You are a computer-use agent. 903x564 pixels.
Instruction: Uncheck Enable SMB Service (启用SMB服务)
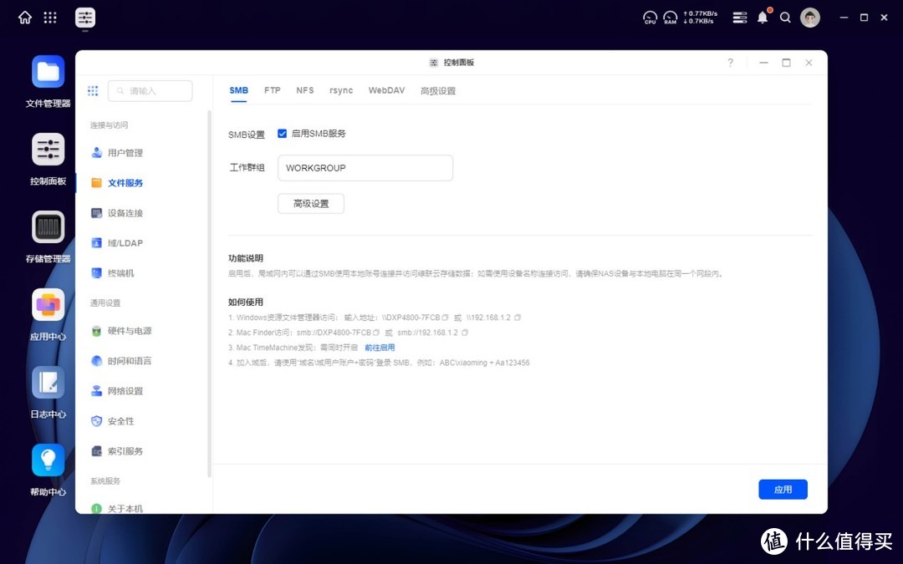(282, 133)
